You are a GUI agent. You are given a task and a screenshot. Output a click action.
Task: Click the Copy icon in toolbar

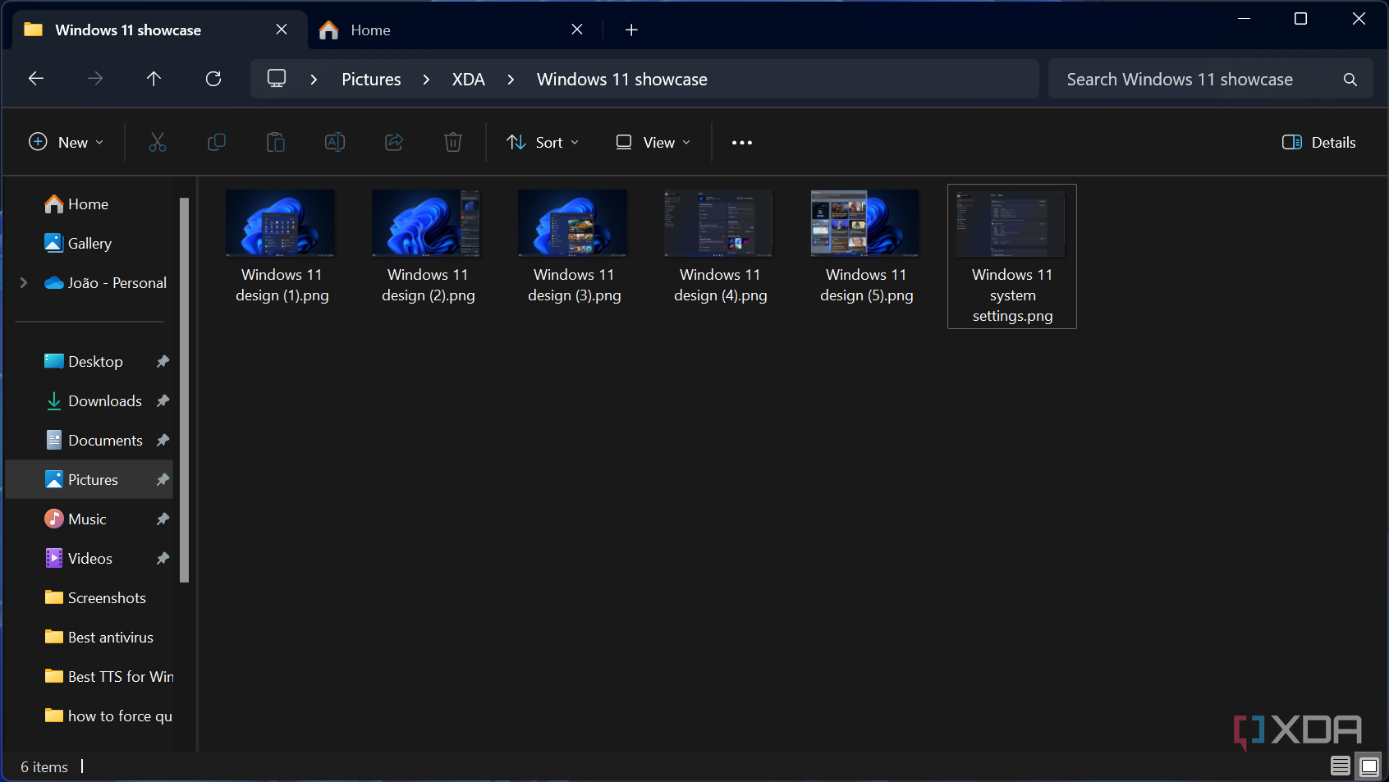pyautogui.click(x=217, y=143)
